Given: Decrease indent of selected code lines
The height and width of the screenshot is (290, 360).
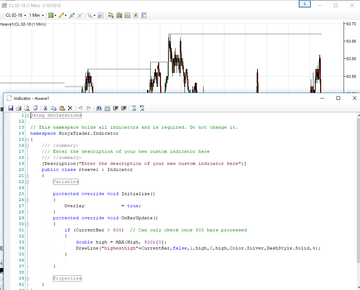Looking at the screenshot, I should pyautogui.click(x=115, y=108).
